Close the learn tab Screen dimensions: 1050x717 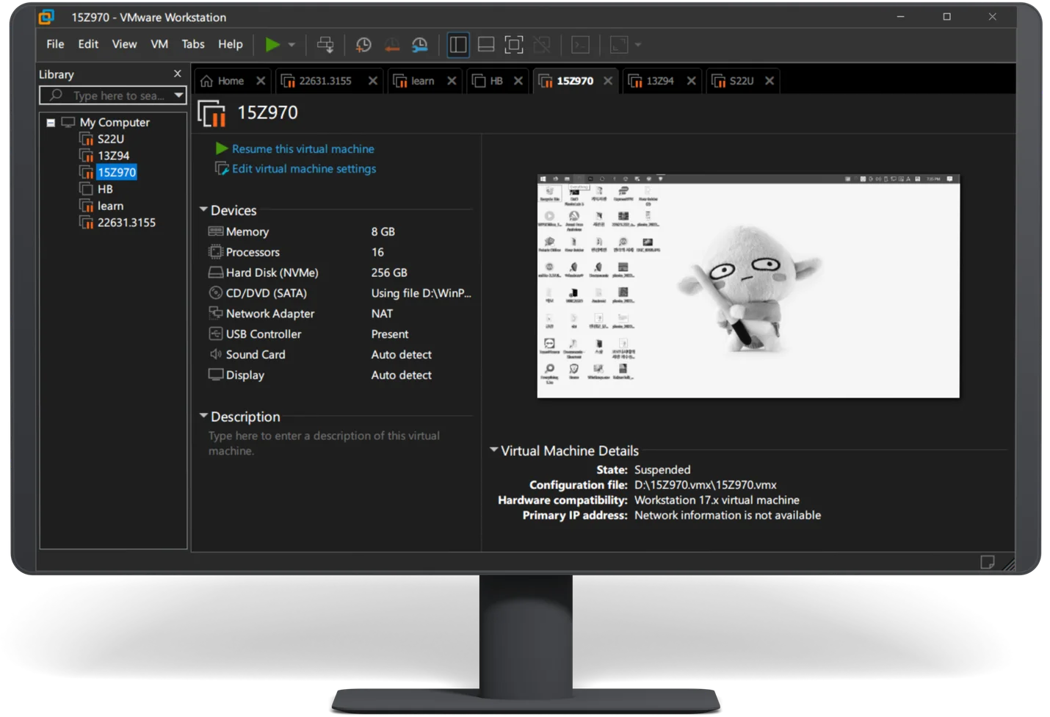click(x=452, y=81)
